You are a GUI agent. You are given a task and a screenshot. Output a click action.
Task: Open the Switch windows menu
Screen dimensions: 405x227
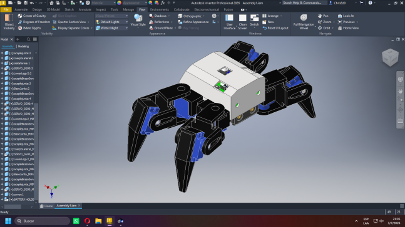point(254,21)
